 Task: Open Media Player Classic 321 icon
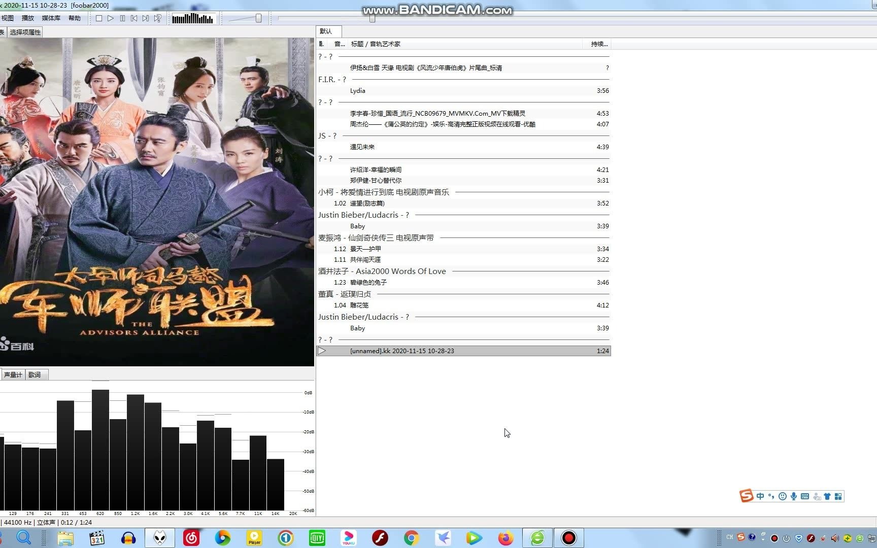pos(96,538)
